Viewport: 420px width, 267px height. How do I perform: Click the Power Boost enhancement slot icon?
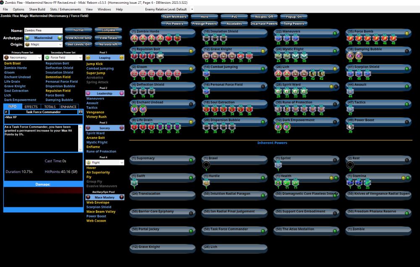click(x=351, y=127)
